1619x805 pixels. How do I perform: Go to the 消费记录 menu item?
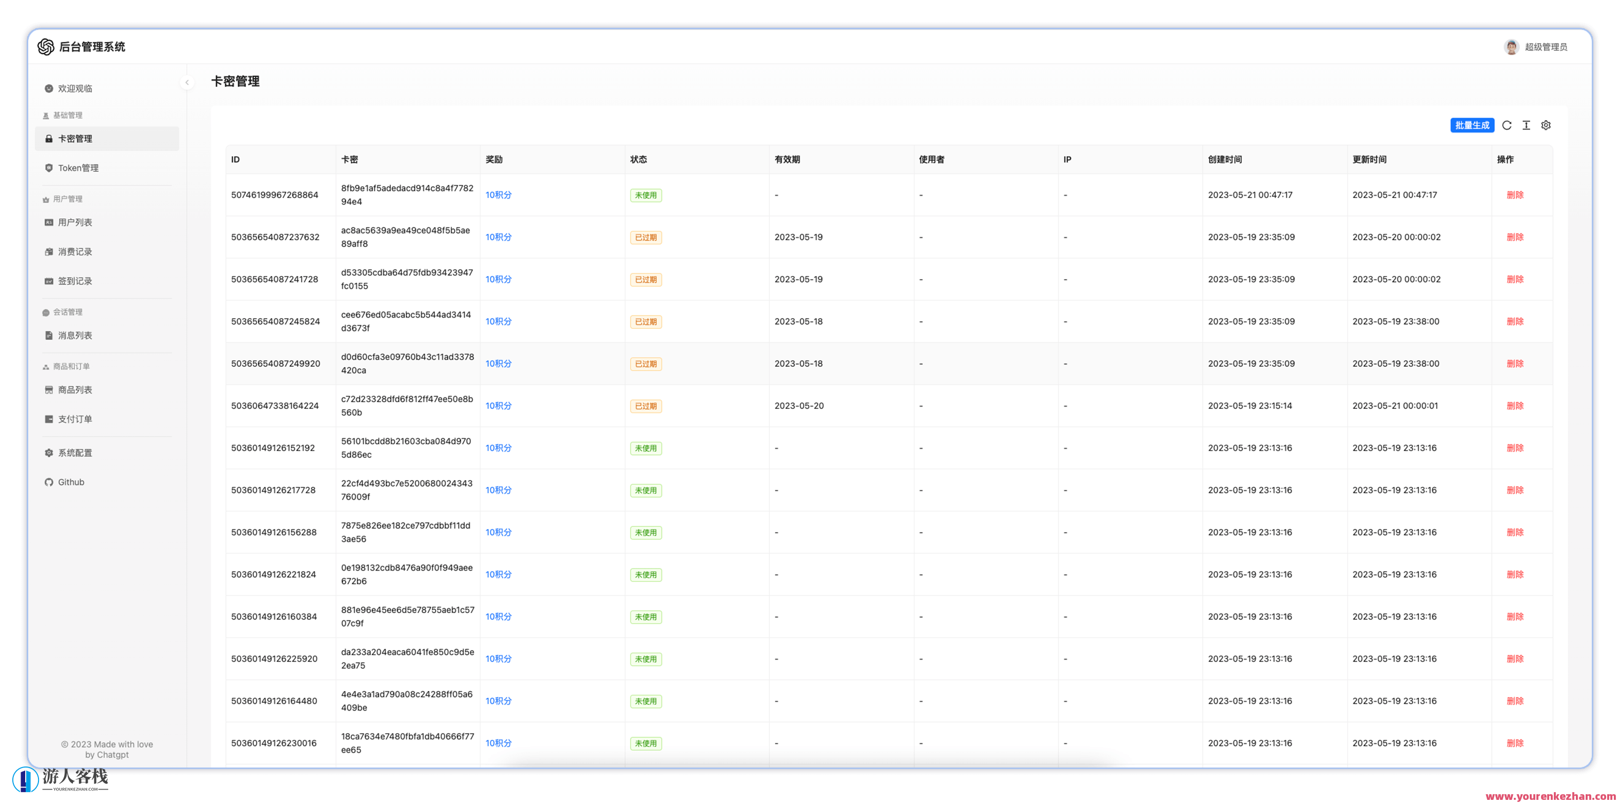pos(75,251)
